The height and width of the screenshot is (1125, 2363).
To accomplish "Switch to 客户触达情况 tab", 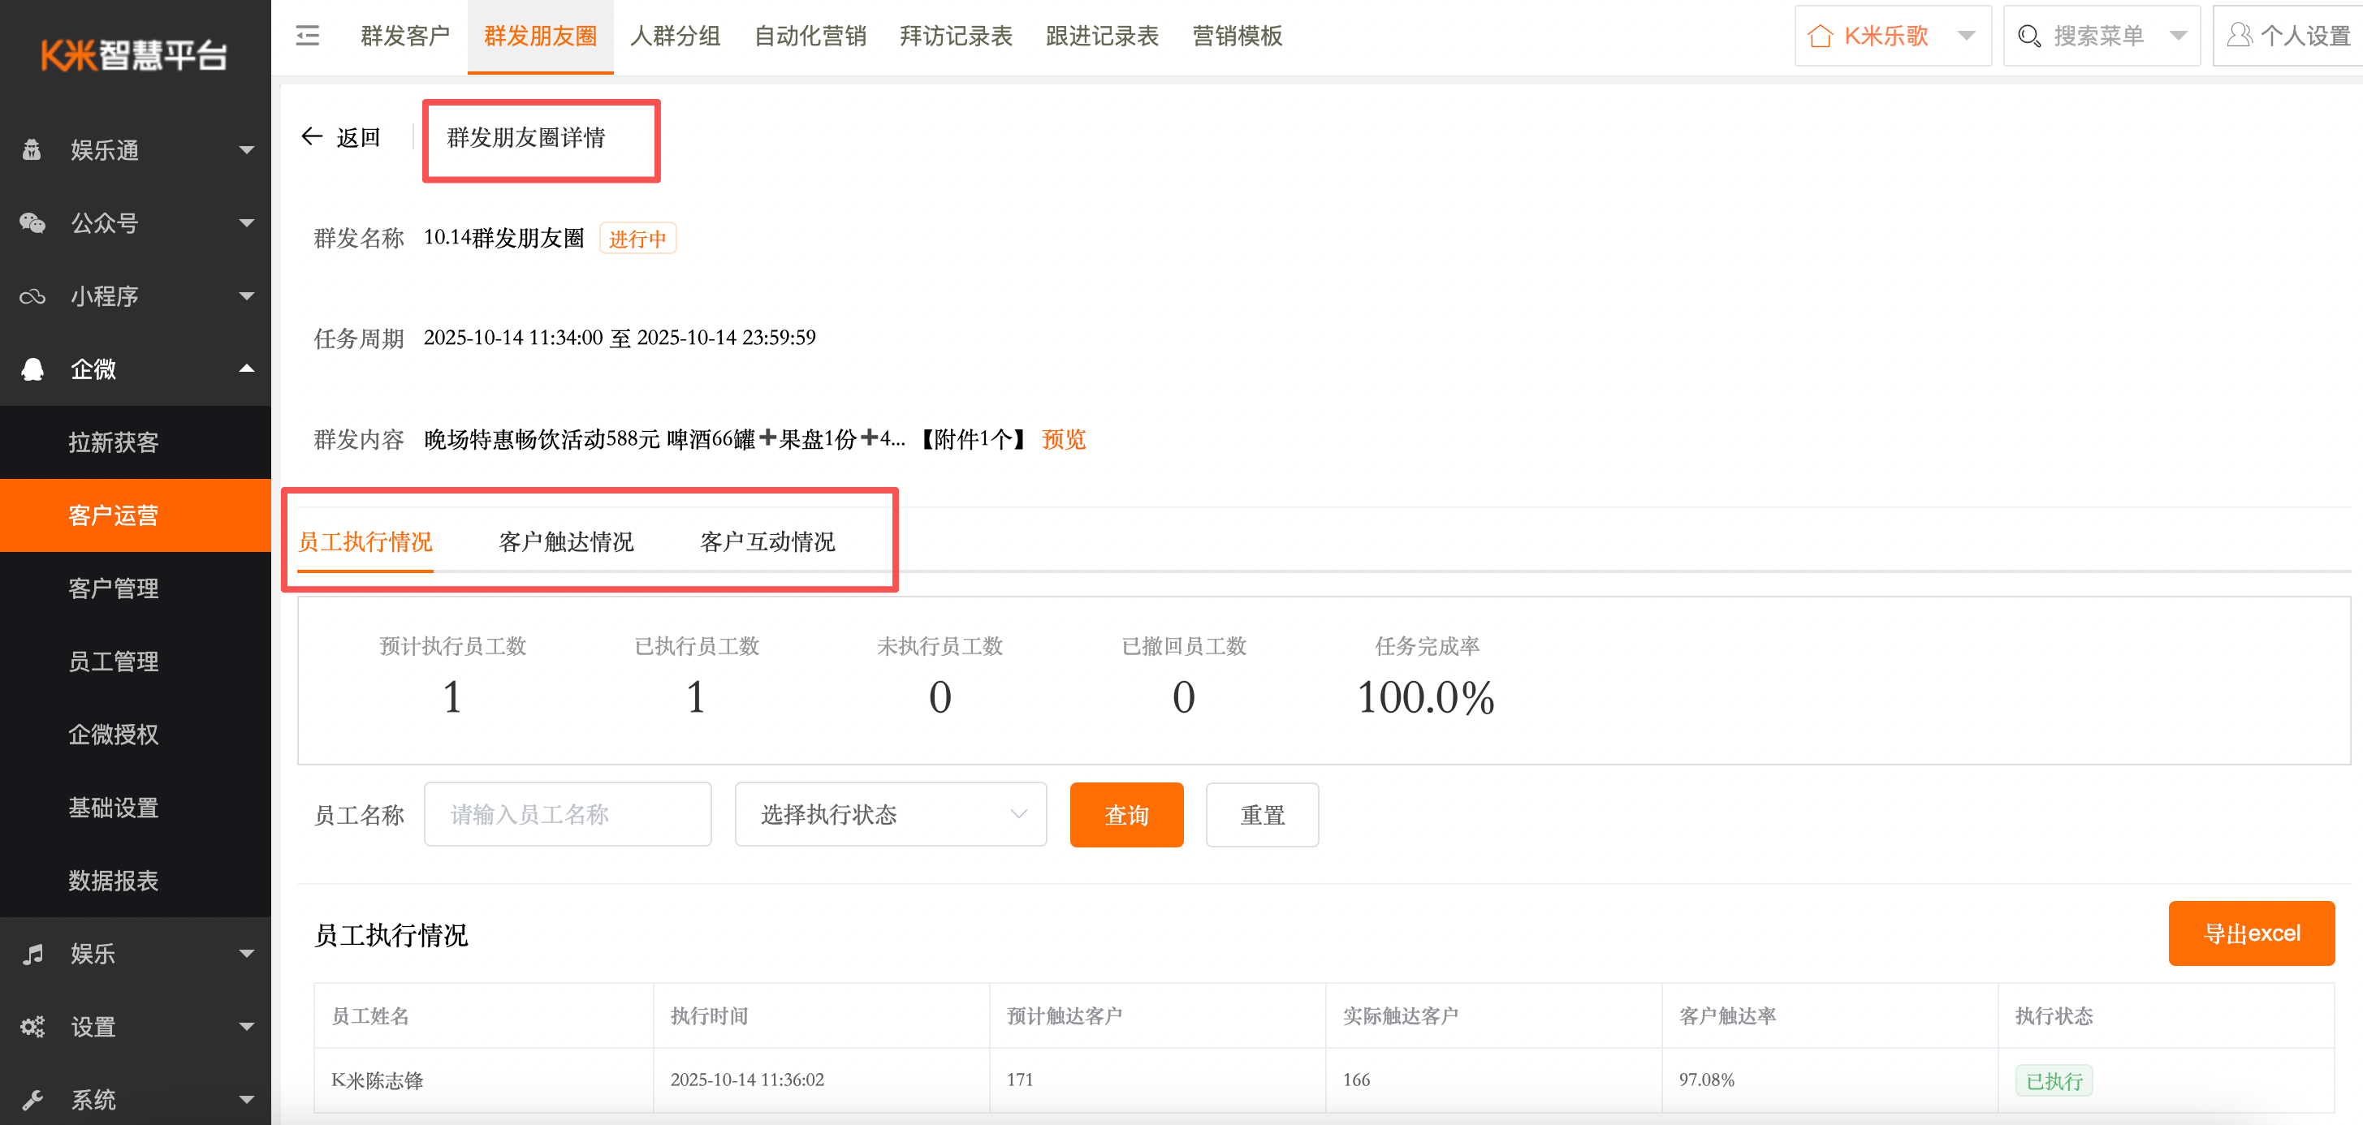I will [566, 542].
